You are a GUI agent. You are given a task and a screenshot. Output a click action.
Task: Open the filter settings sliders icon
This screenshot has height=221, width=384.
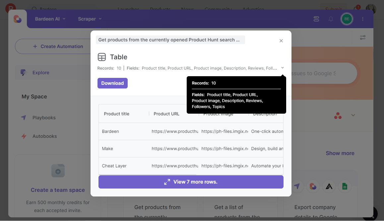click(x=363, y=37)
